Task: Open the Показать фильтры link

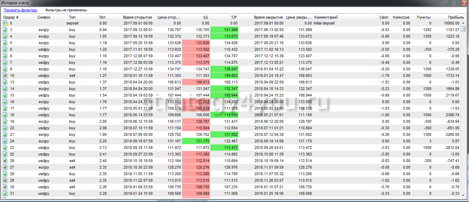Action: pos(20,10)
